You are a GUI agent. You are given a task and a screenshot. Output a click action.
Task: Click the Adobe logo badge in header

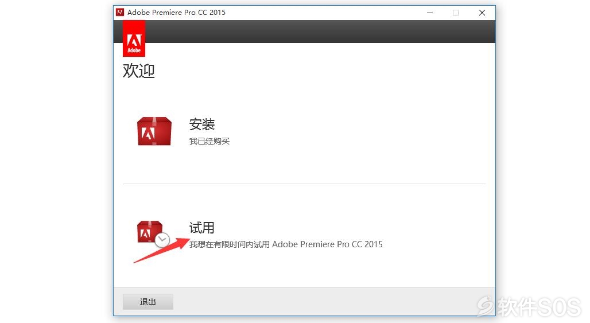pos(134,39)
